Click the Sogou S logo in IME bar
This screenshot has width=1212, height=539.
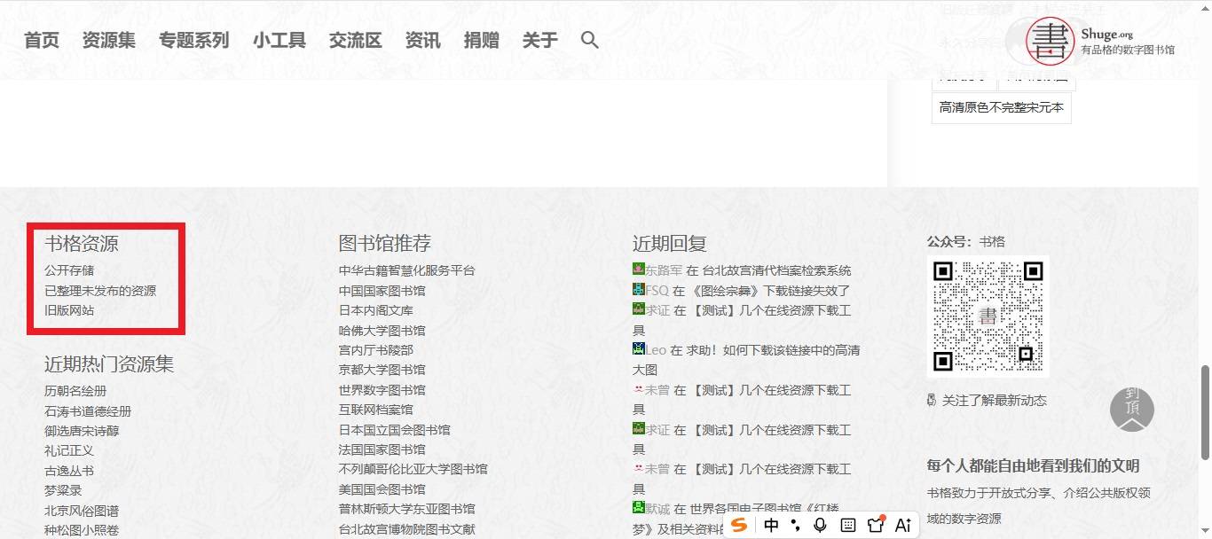coord(739,525)
